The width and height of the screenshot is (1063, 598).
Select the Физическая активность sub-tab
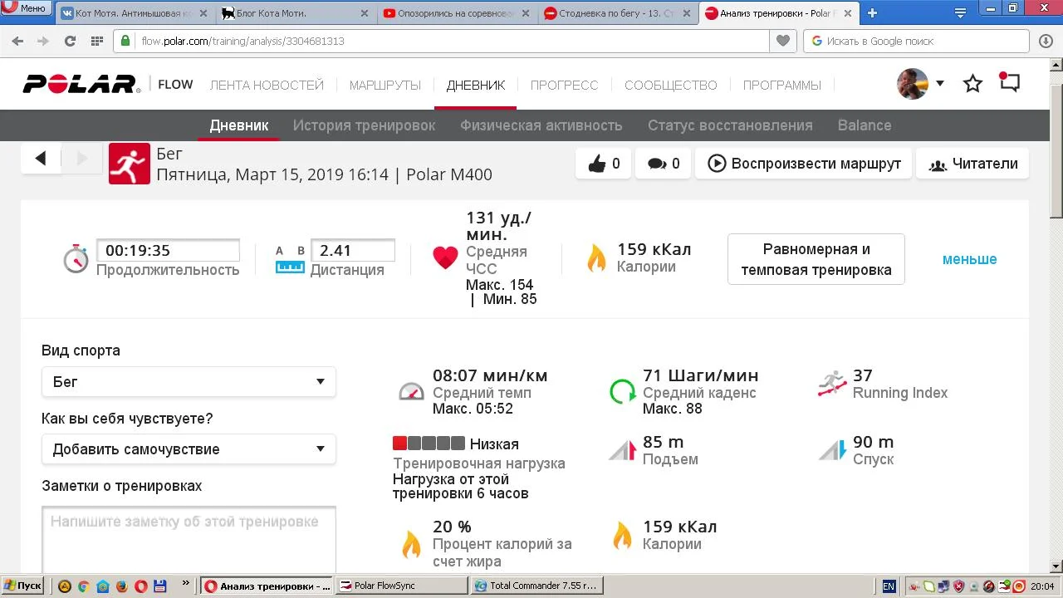click(541, 125)
